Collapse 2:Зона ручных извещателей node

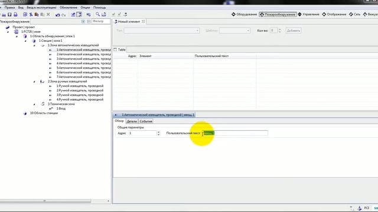coord(34,82)
